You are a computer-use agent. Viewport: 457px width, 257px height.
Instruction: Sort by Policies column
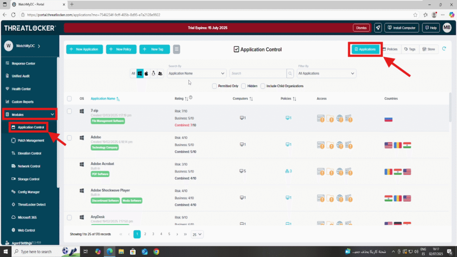288,99
